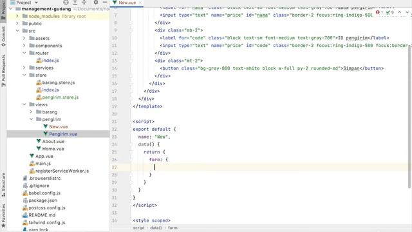Collapse the store folder

24,75
